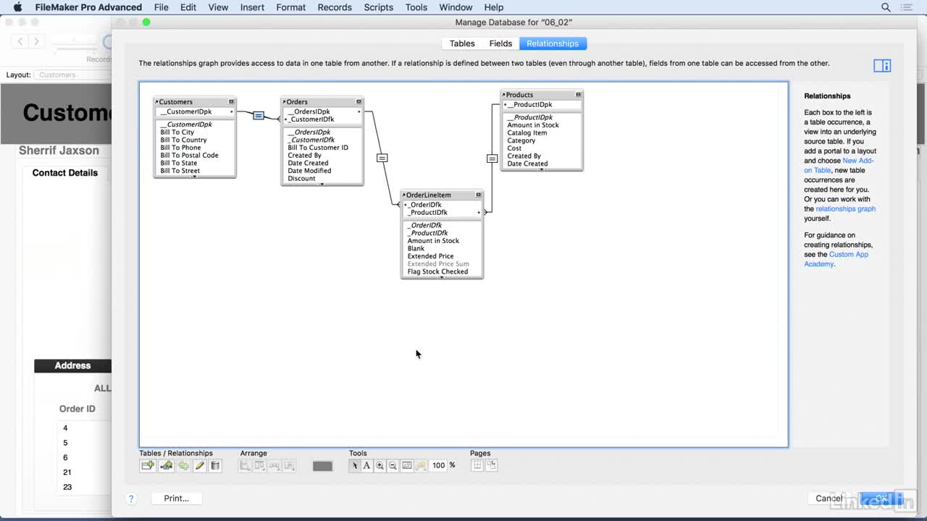Viewport: 927px width, 521px height.
Task: Open Spotlight search in the menu bar
Action: pyautogui.click(x=886, y=7)
